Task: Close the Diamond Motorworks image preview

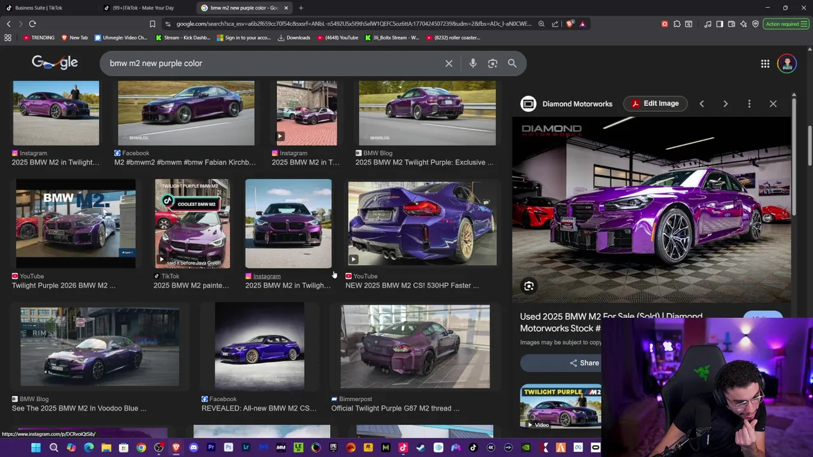Action: pos(773,103)
